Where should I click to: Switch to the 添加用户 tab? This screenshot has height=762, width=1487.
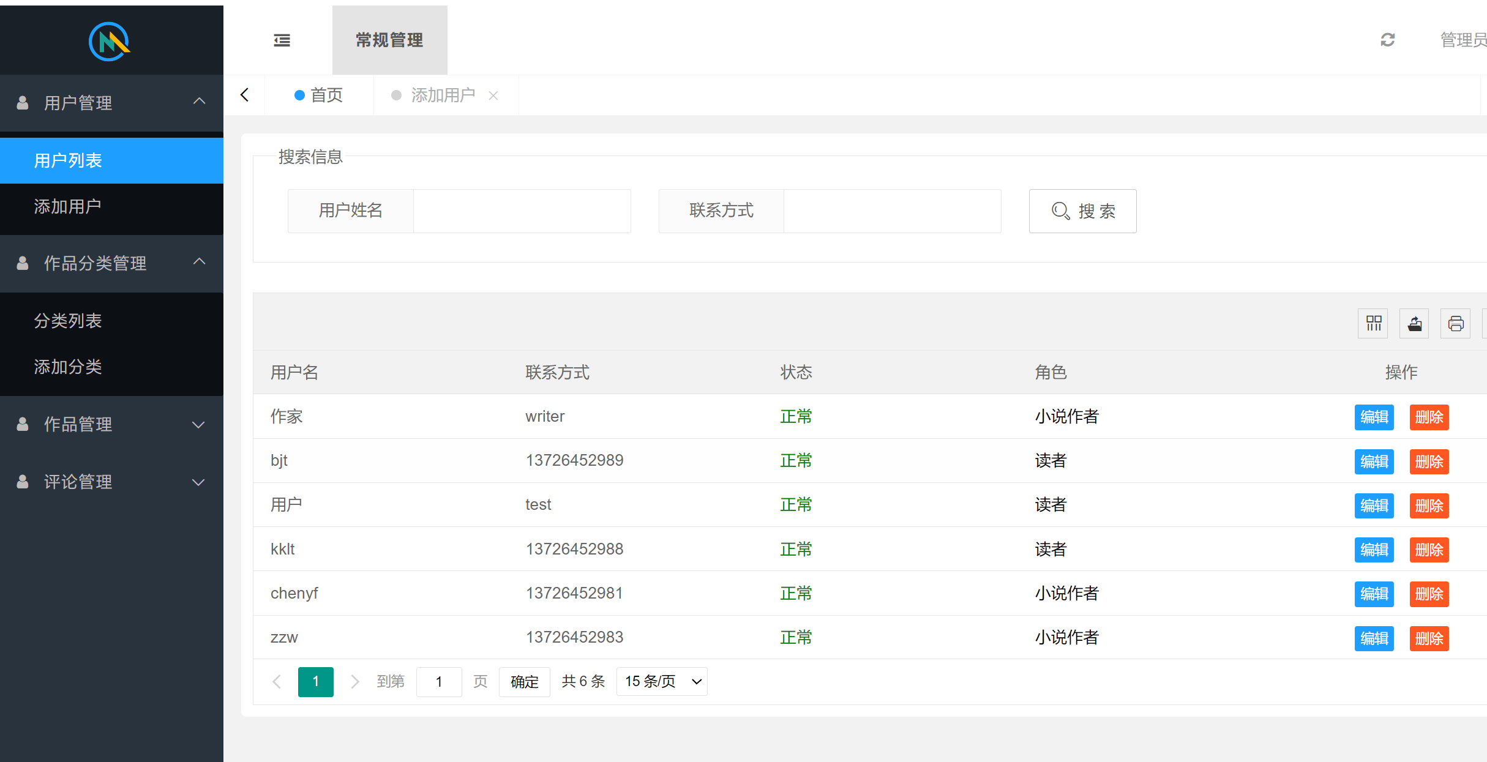[x=443, y=95]
